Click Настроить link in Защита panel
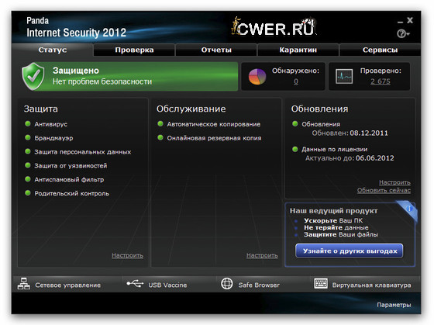This screenshot has width=434, height=325. [x=127, y=255]
